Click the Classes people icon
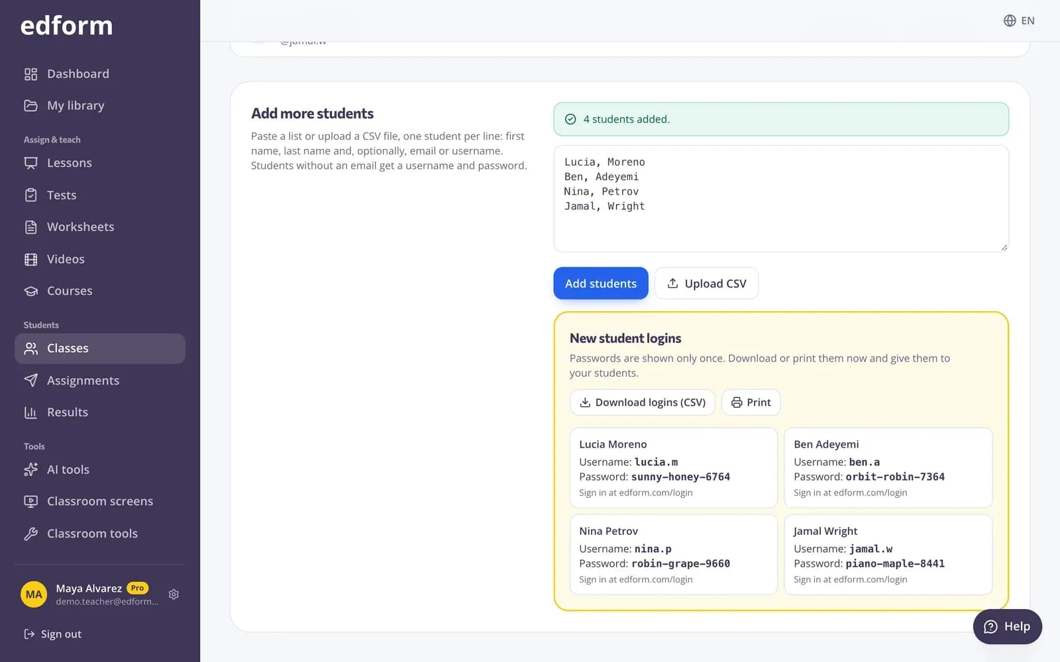 click(30, 348)
